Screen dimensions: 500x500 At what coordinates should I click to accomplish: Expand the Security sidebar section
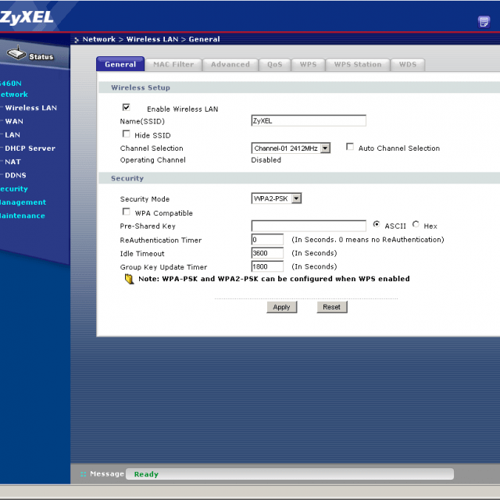[14, 189]
